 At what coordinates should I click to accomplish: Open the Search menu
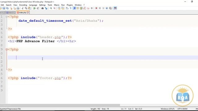click(9, 5)
